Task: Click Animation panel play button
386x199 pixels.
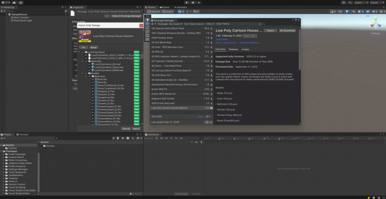Action: point(172,138)
